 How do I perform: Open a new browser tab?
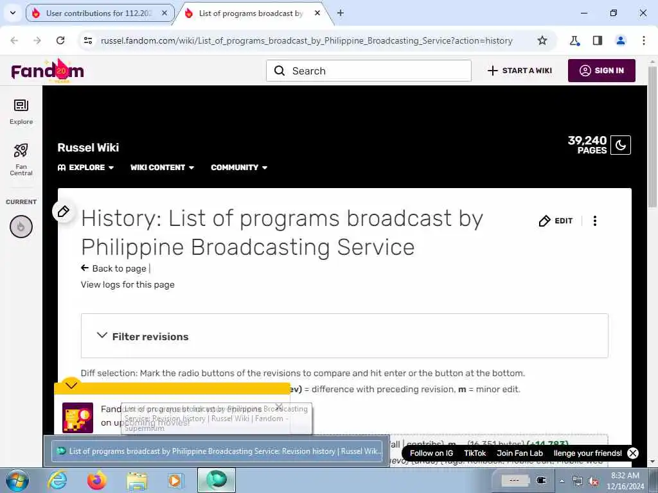(341, 13)
